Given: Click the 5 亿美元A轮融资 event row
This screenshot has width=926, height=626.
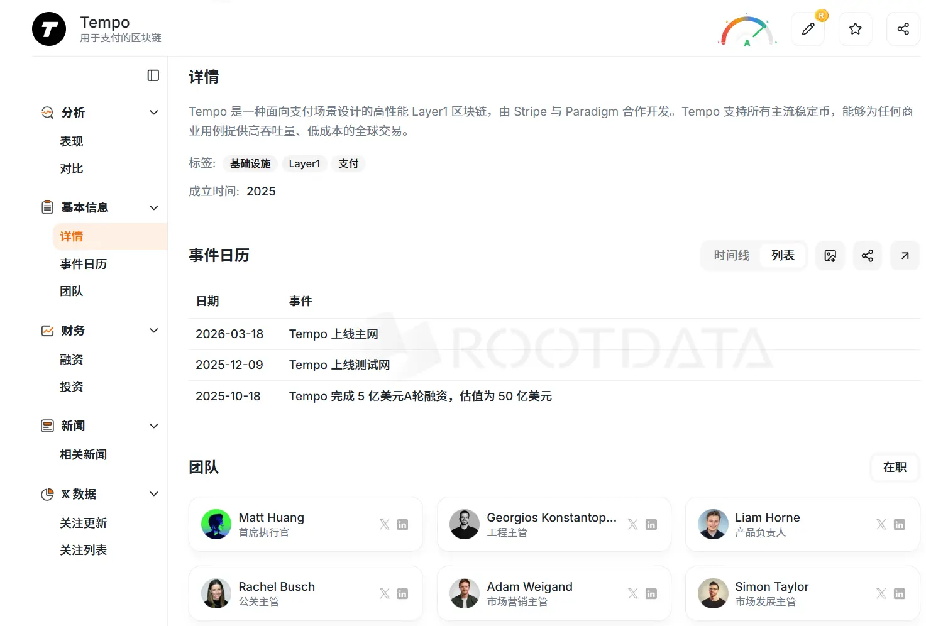Looking at the screenshot, I should [x=554, y=396].
